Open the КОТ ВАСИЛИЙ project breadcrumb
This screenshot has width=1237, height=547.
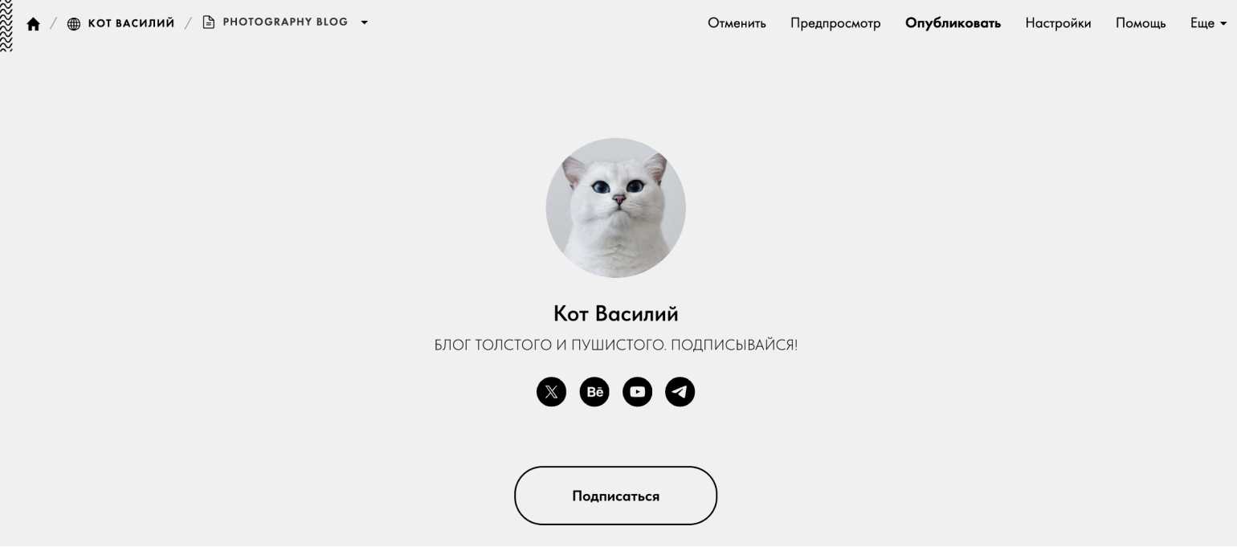(131, 23)
